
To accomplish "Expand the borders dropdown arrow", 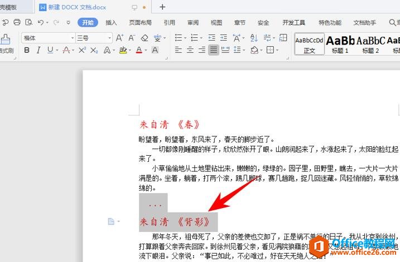I will click(277, 50).
